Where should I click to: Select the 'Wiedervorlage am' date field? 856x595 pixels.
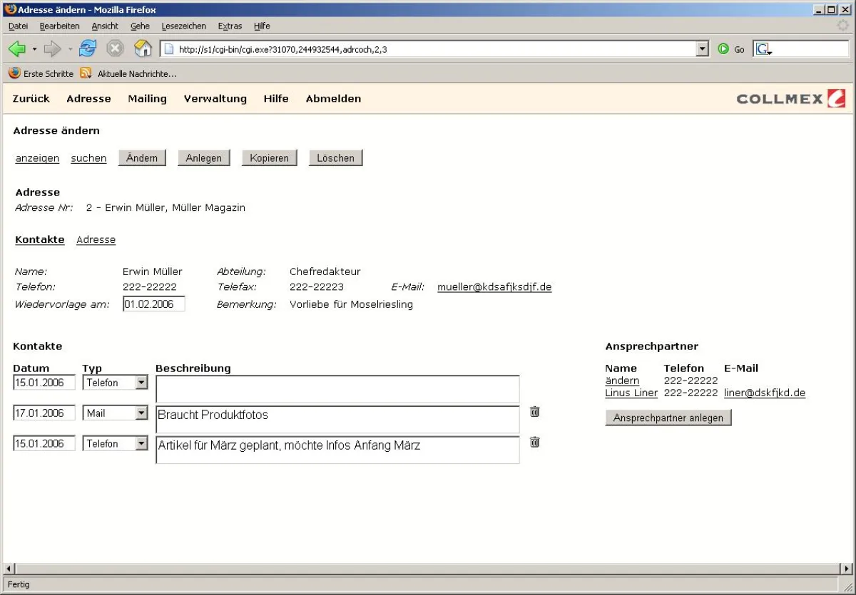(x=153, y=304)
